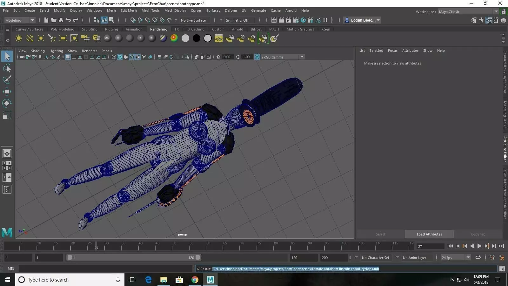Viewport: 508px width, 286px height.
Task: Click the Scale tool icon
Action: [7, 115]
